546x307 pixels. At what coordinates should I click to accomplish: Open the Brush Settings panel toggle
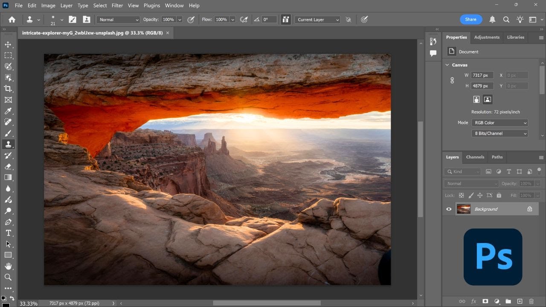tap(73, 20)
